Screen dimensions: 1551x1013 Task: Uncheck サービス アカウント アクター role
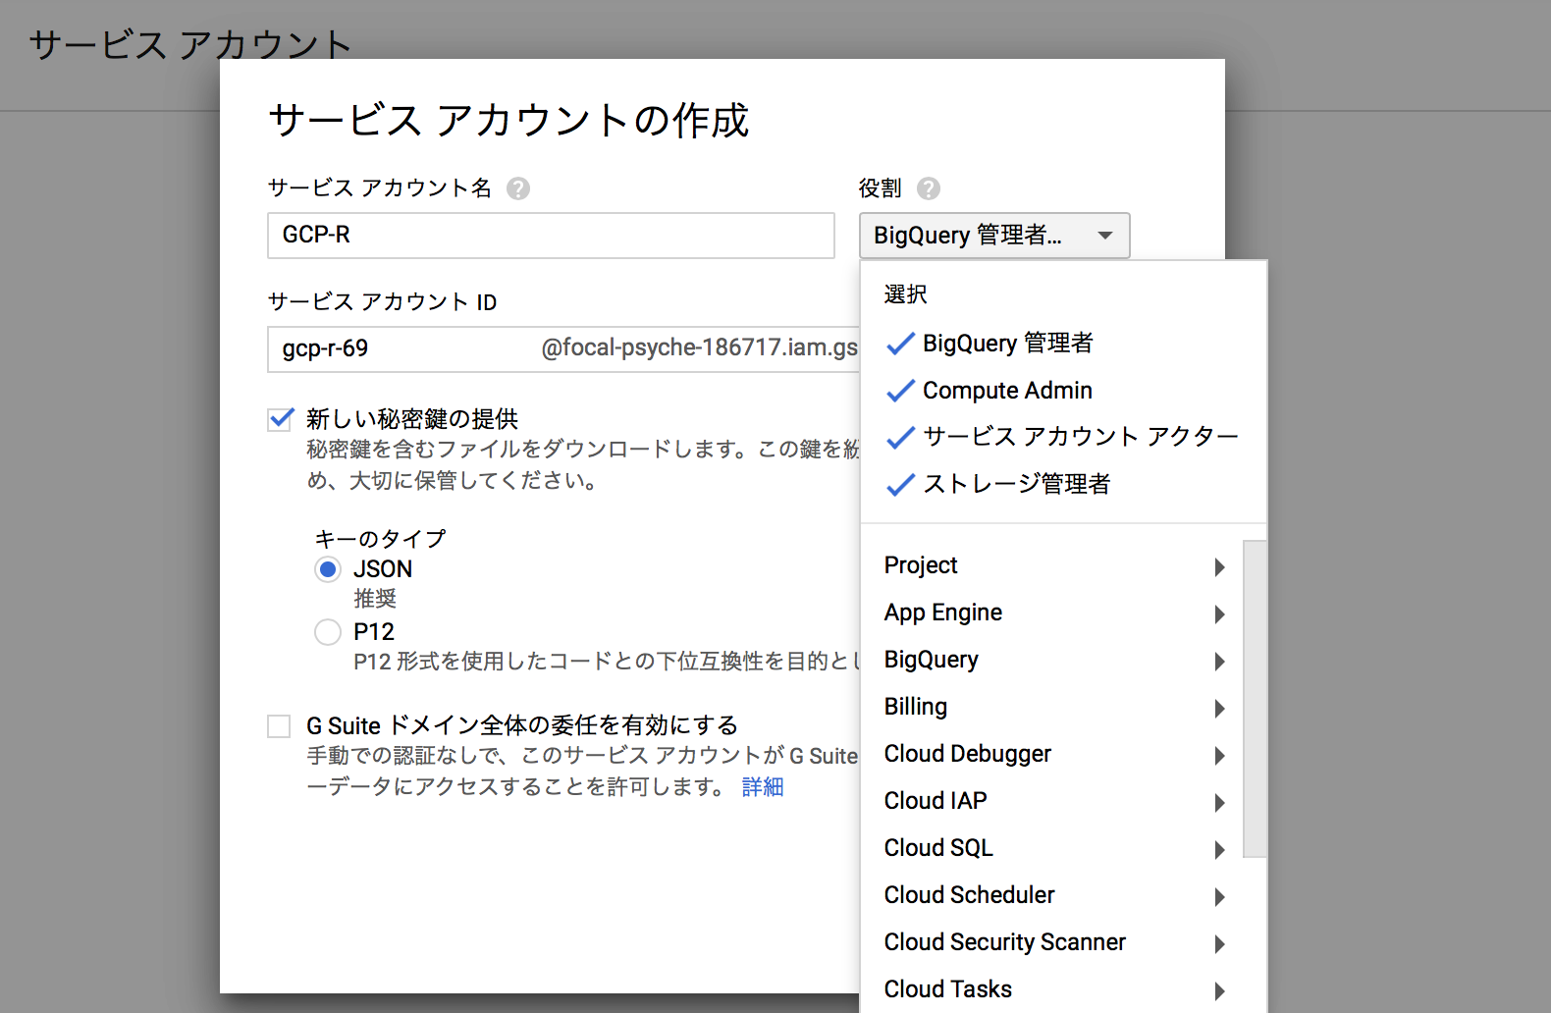[x=1063, y=437]
